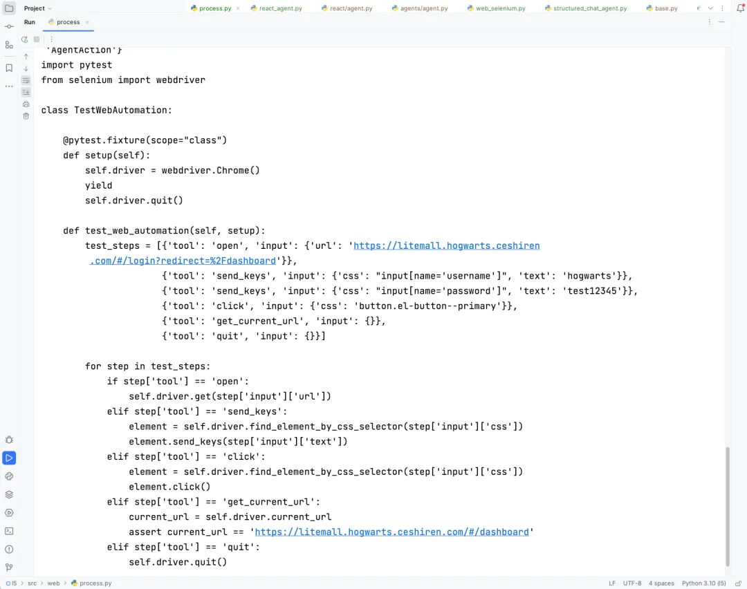
Task: Click the 'class TestWebAutomation:' console line
Action: (107, 111)
